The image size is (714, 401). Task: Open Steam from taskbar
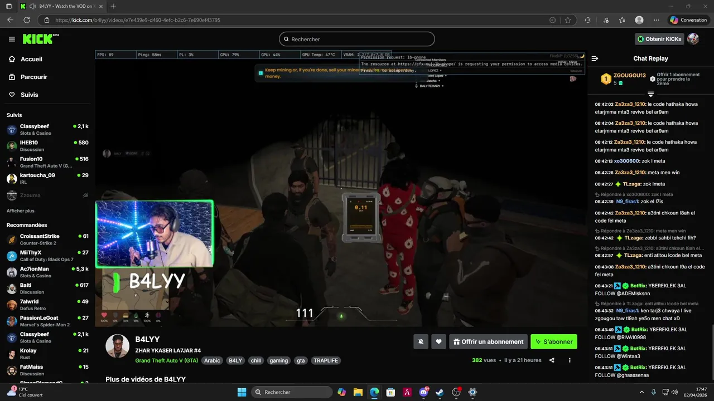(440, 392)
